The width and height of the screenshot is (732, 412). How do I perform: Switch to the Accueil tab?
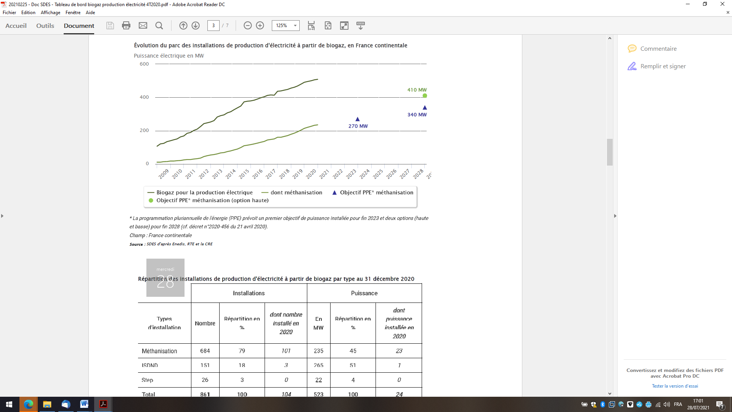(16, 26)
